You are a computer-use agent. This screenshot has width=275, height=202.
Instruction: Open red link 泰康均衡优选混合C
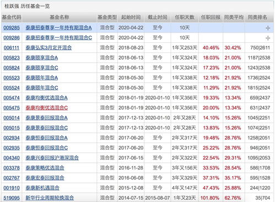47,108
